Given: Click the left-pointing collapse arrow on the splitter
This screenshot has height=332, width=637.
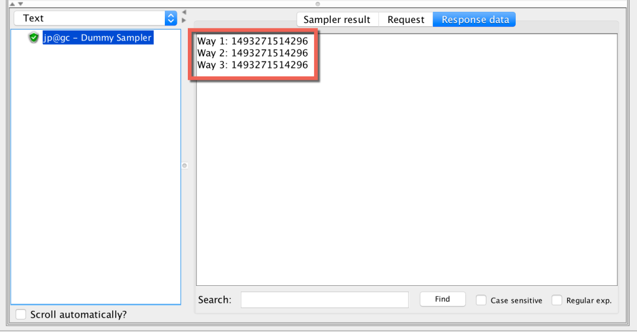Looking at the screenshot, I should click(184, 12).
